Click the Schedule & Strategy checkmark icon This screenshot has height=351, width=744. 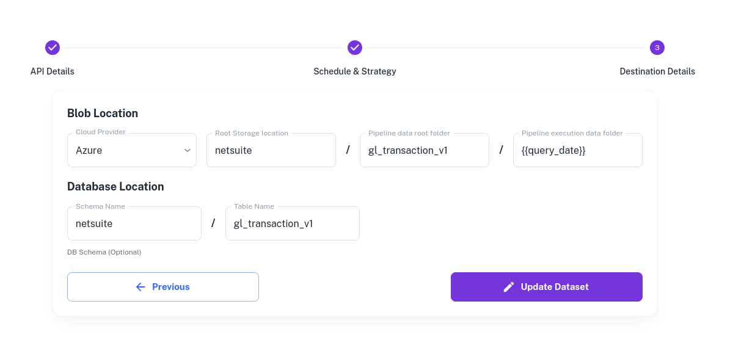[x=355, y=48]
